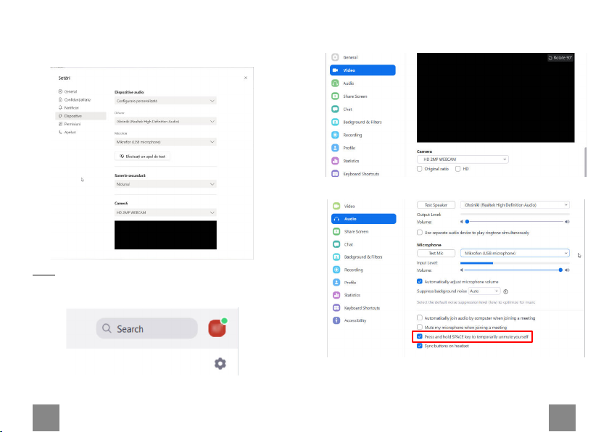609x432 pixels.
Task: Open Profile in Zoom Video-settings window sidebar
Action: pyautogui.click(x=344, y=148)
